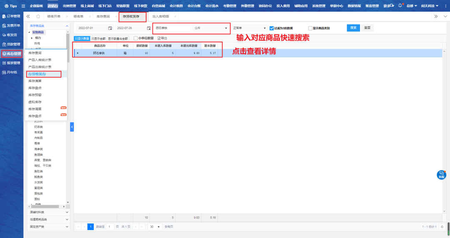450x238 pixels.
Task: Click the hamburger menu icon beside Tips
Action: point(23,6)
